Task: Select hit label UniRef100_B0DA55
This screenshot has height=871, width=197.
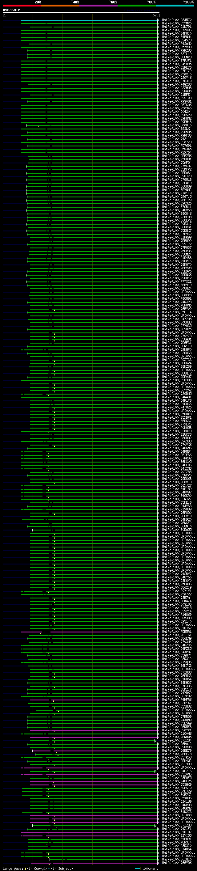Action: pyautogui.click(x=177, y=530)
